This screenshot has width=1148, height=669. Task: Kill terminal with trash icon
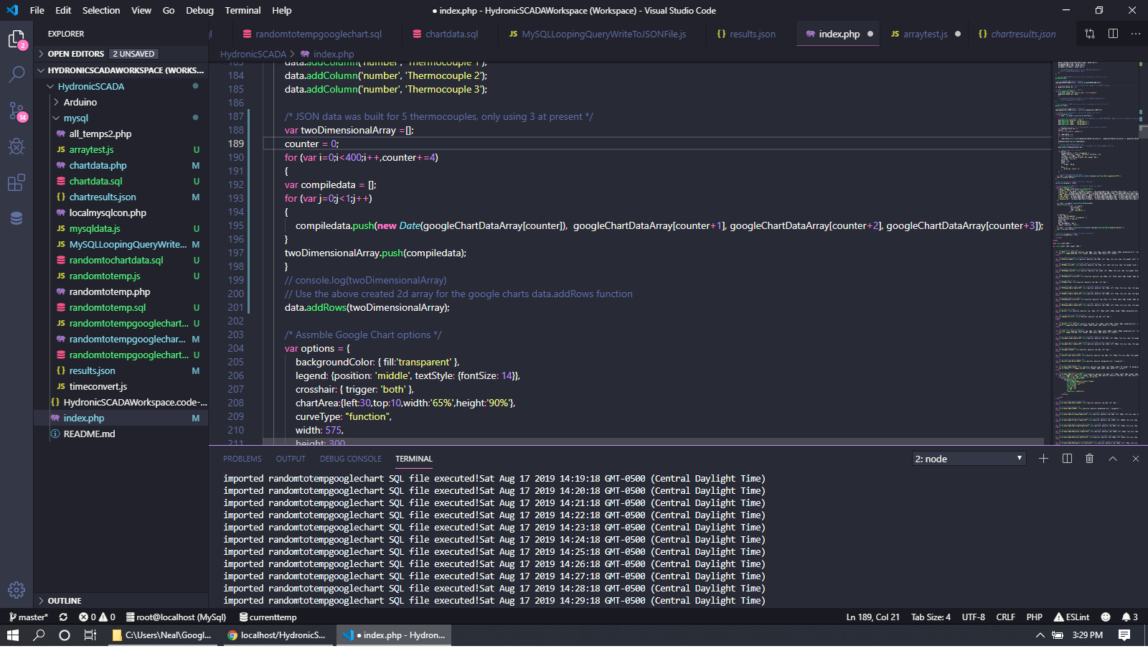pyautogui.click(x=1089, y=459)
